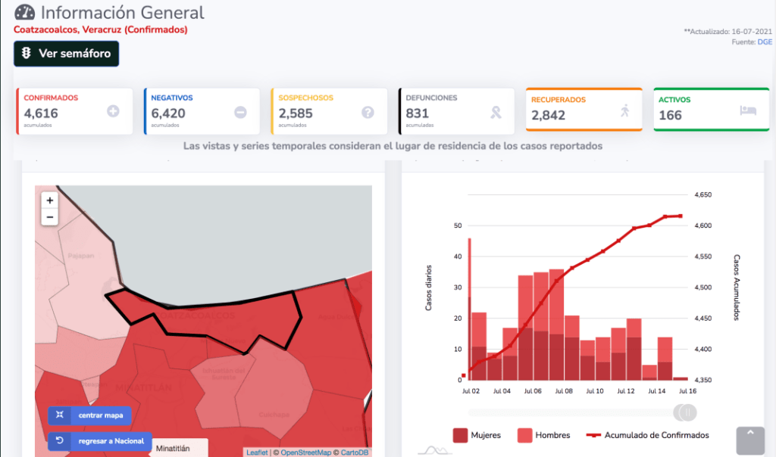Click the ribbon icon in Defunciones card
776x457 pixels.
pos(496,112)
